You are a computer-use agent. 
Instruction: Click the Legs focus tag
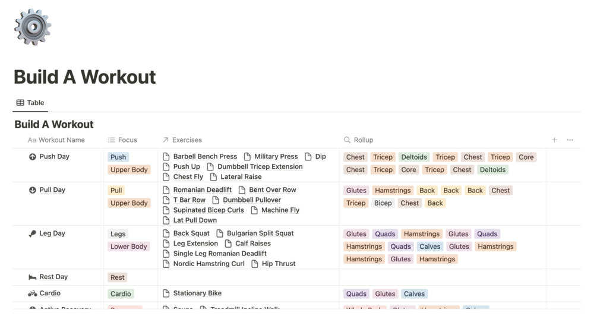point(118,234)
